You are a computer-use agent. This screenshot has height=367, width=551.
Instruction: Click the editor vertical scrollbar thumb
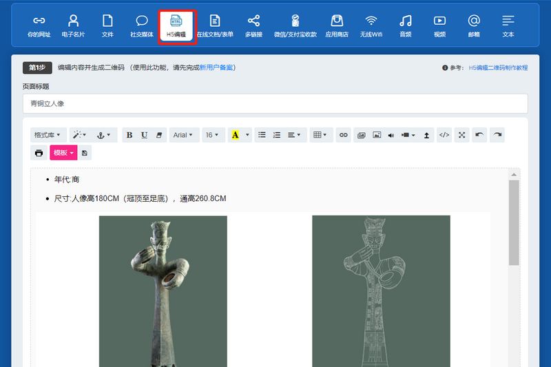tap(514, 222)
